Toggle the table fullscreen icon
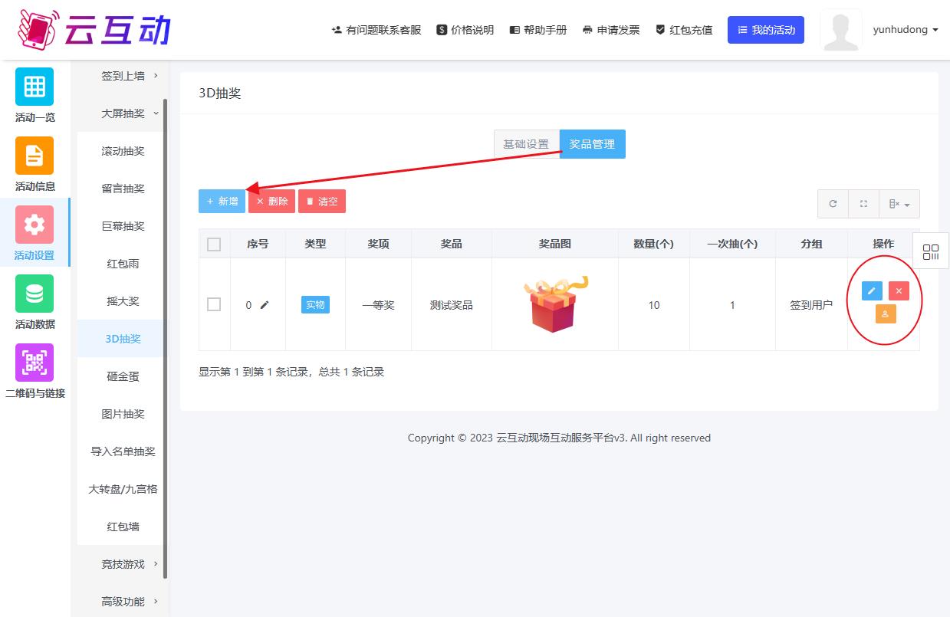The height and width of the screenshot is (617, 950). [863, 204]
